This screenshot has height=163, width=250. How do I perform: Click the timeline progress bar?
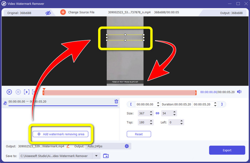[x=120, y=92]
